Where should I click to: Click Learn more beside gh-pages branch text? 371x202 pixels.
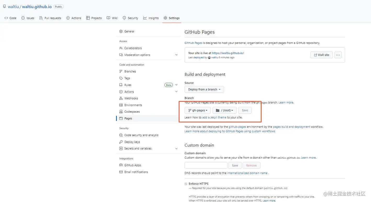tap(286, 102)
